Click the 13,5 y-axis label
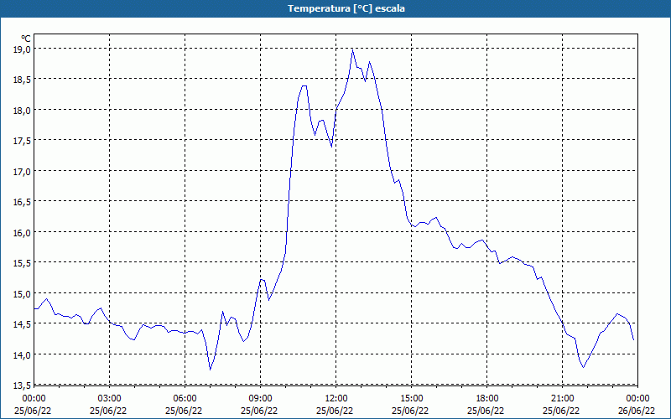 [22, 385]
